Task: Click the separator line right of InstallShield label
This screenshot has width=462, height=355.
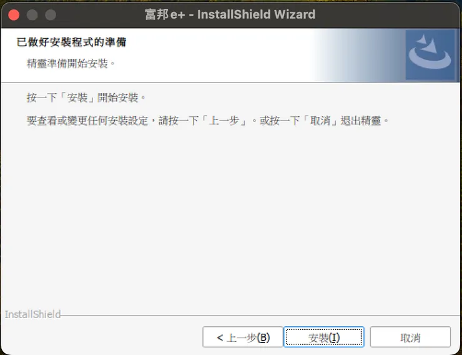Action: 260,316
